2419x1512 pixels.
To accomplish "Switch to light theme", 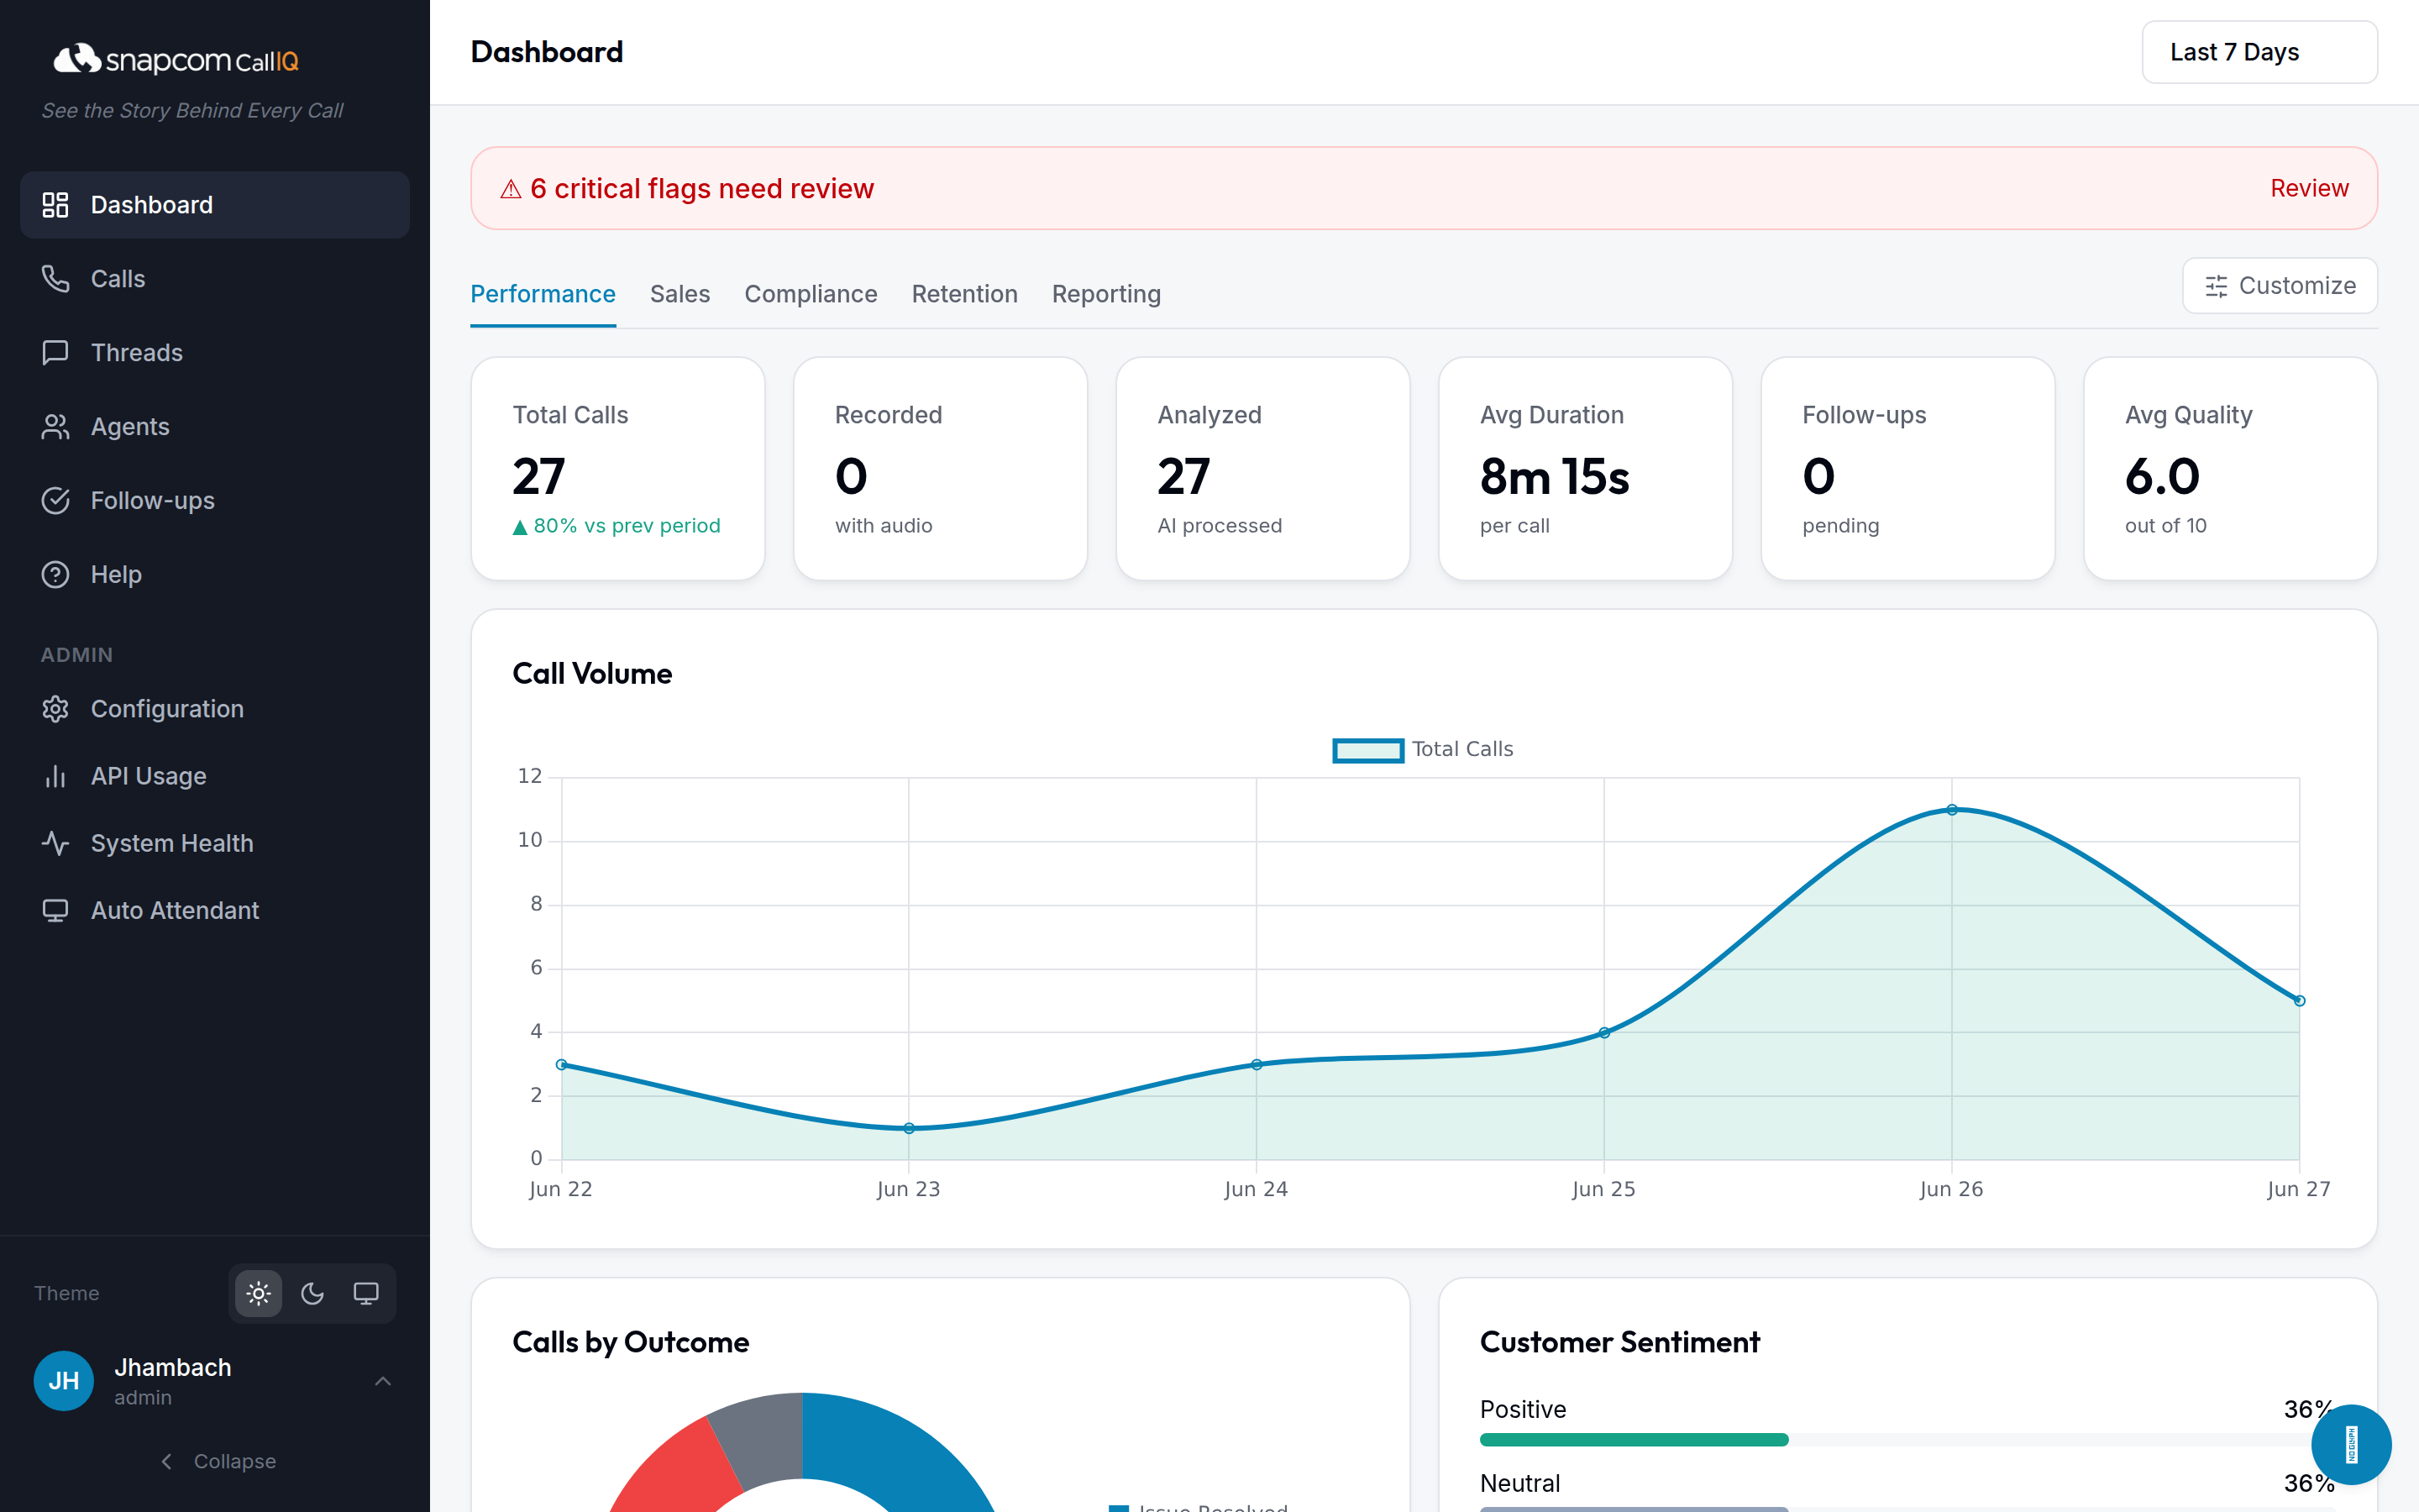I will 258,1293.
